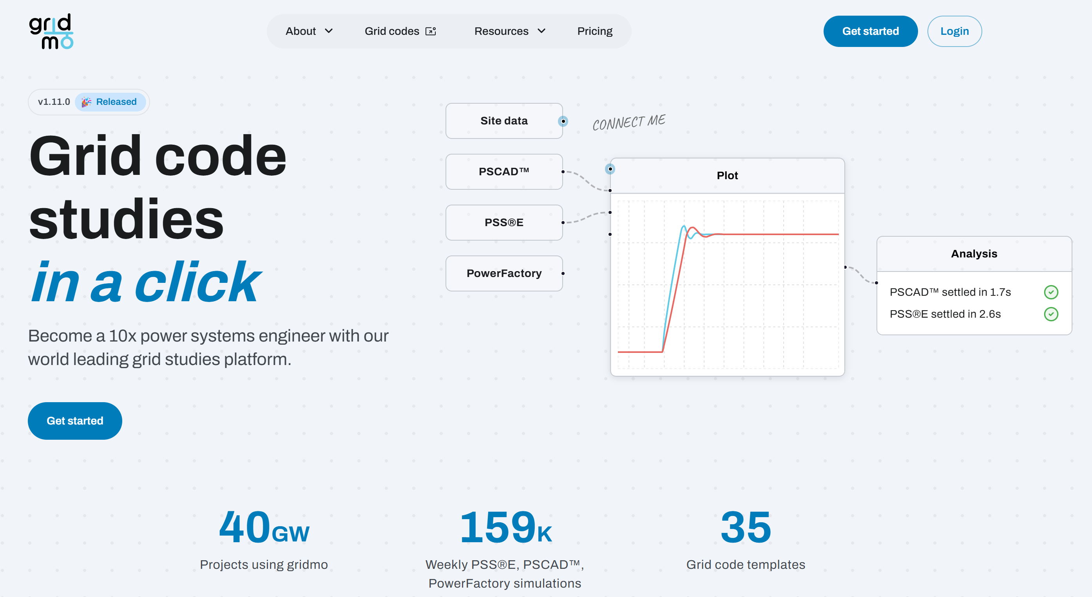This screenshot has width=1092, height=597.
Task: Click the 40GW statistic
Action: click(264, 527)
